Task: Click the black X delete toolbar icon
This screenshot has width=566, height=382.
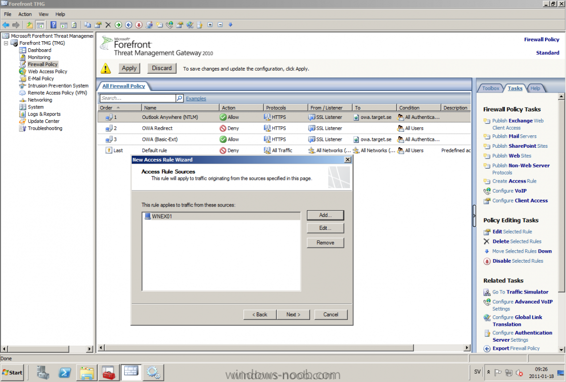Action: (108, 25)
